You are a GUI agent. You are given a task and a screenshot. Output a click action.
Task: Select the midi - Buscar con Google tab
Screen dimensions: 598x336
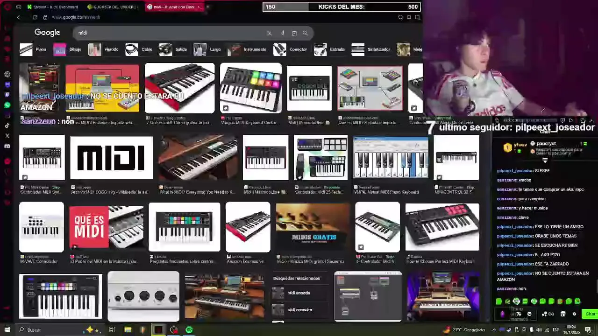coord(174,7)
